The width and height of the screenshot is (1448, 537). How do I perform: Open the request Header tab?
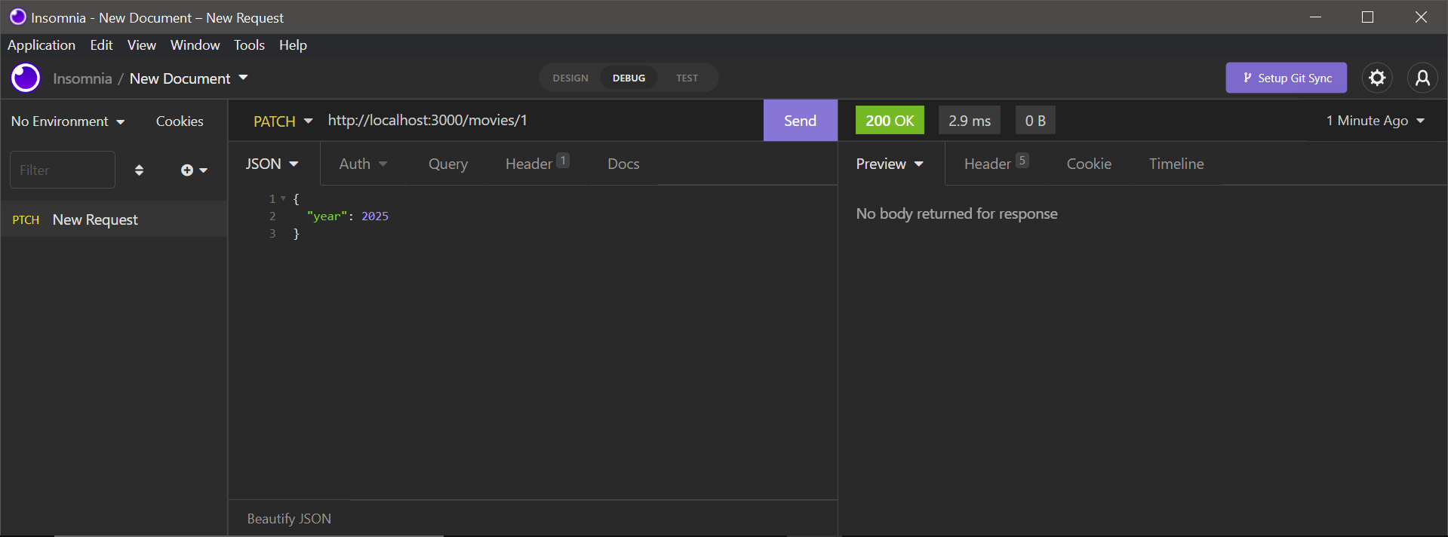(x=537, y=164)
